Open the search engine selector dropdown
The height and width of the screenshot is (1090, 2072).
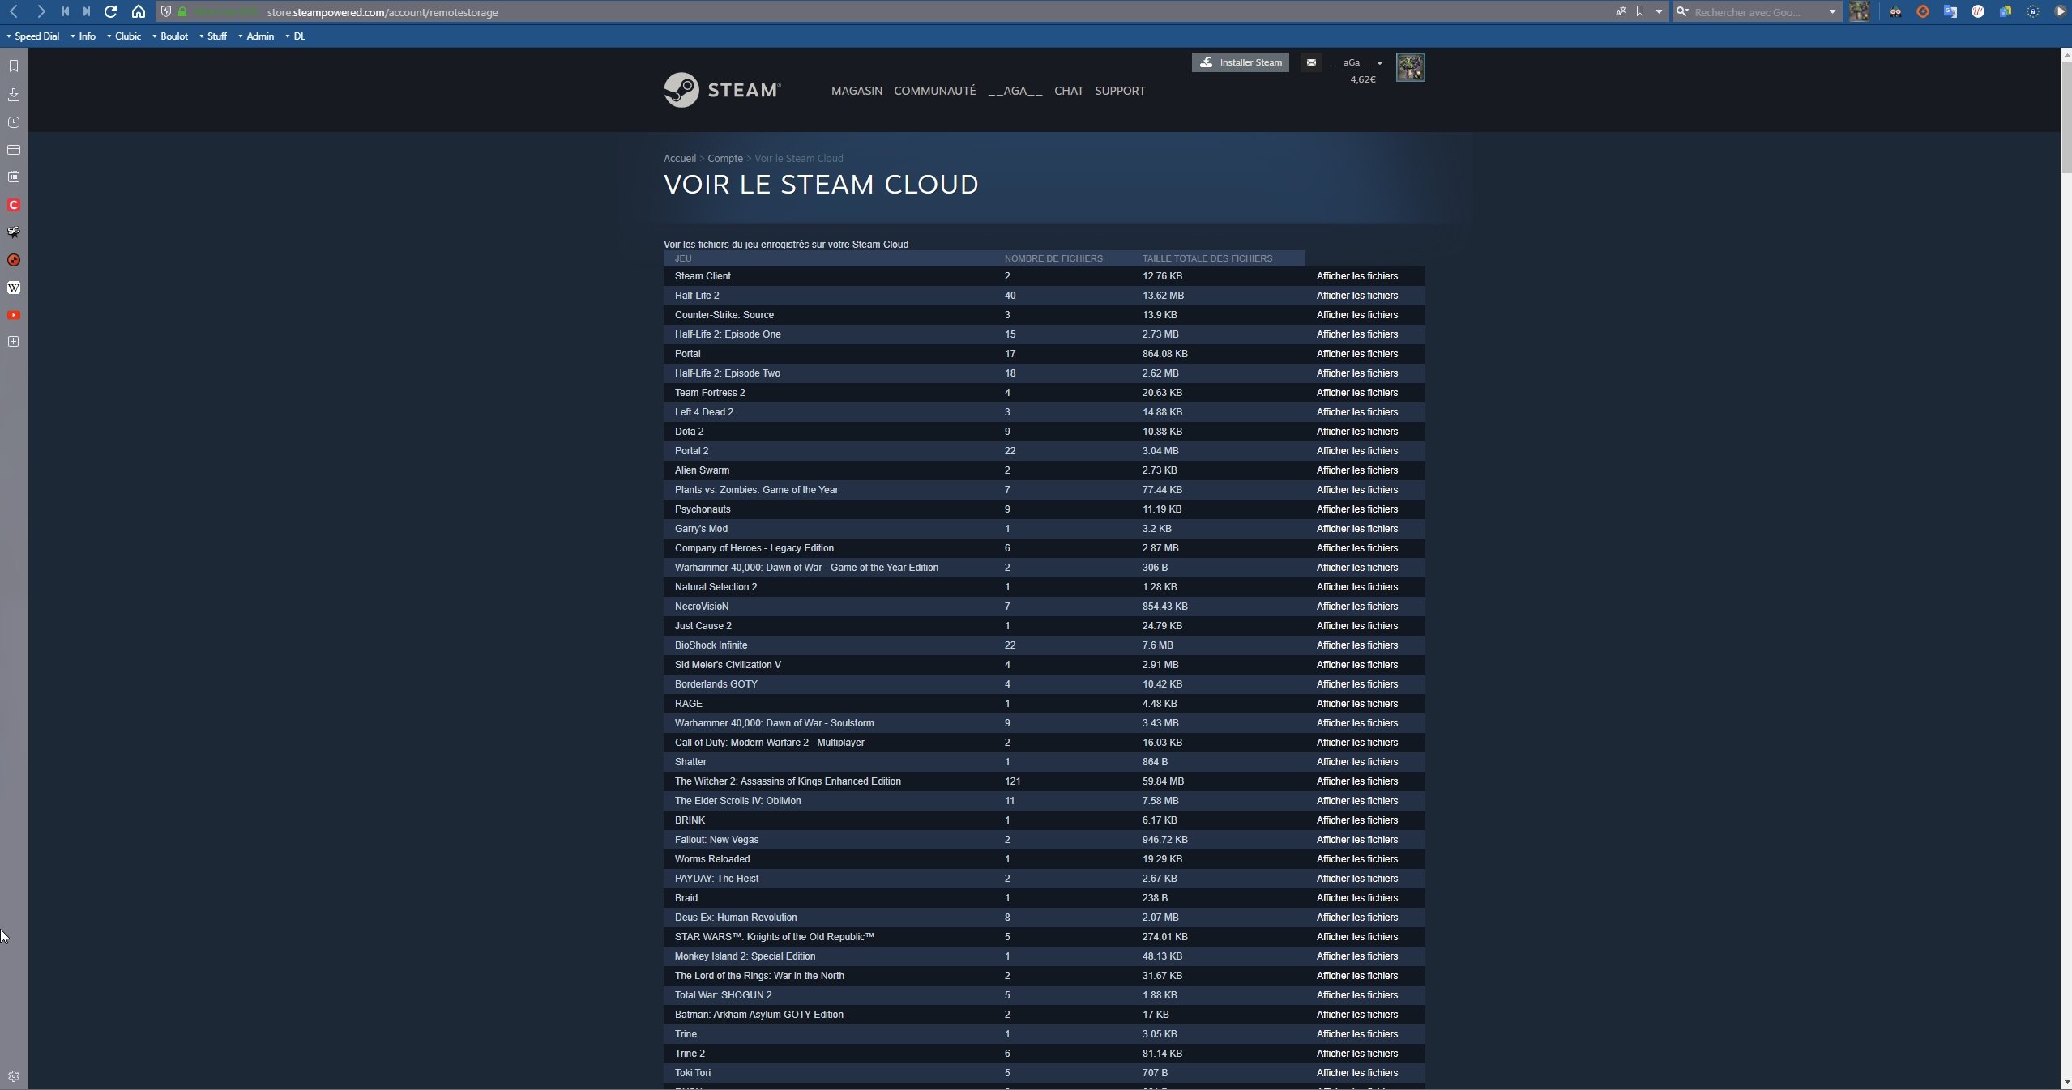pos(1682,11)
